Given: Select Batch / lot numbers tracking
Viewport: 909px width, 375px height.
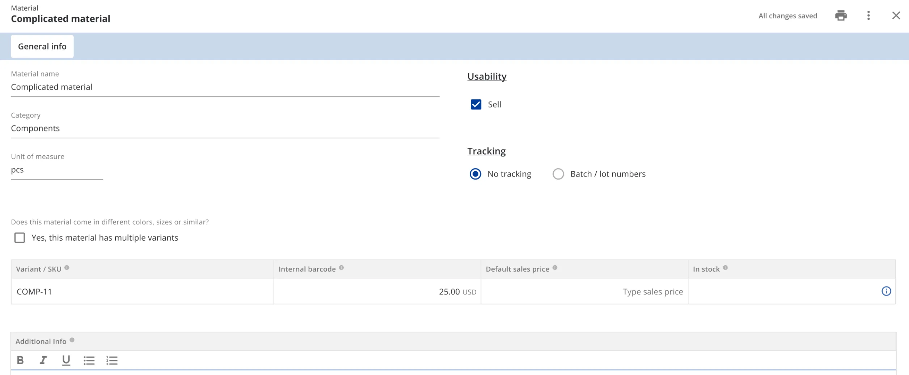Looking at the screenshot, I should pos(558,174).
